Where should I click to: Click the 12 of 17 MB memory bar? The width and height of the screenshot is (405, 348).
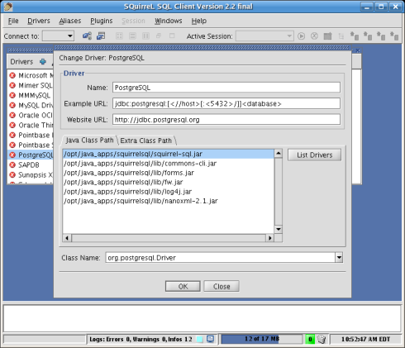(x=262, y=339)
